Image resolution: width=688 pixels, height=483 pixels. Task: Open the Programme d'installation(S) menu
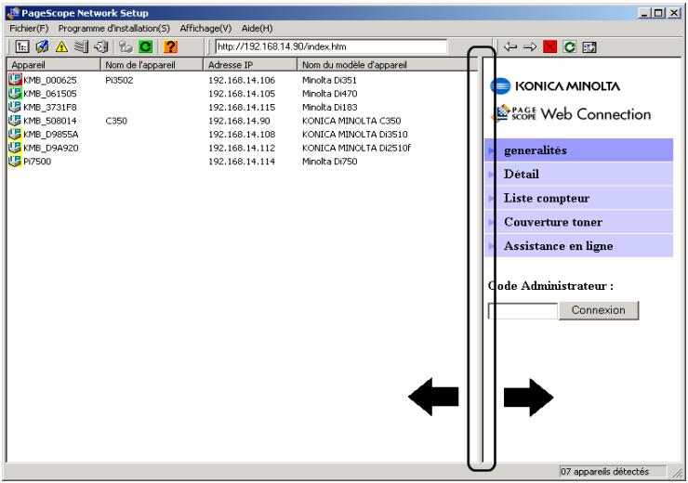point(114,28)
